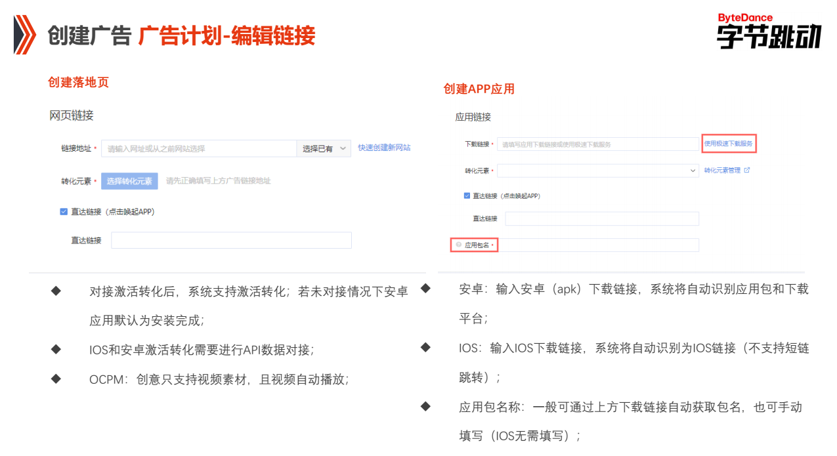The height and width of the screenshot is (456, 837).
Task: Select the 创建APP应用 section heading
Action: pos(479,89)
